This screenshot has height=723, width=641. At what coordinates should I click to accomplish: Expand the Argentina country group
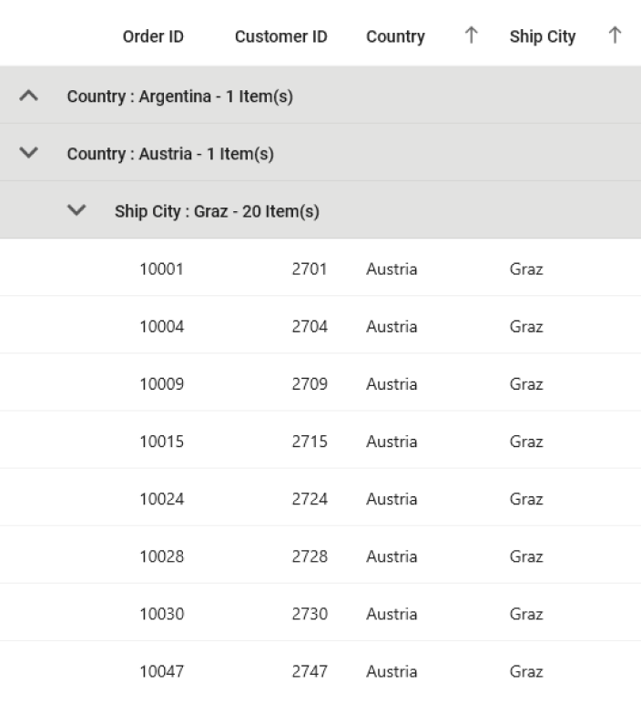[x=29, y=96]
